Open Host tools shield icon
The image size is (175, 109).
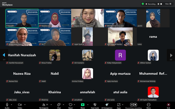tap(95, 105)
